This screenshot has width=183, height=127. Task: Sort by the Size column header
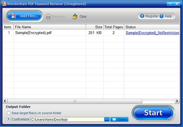[95, 27]
